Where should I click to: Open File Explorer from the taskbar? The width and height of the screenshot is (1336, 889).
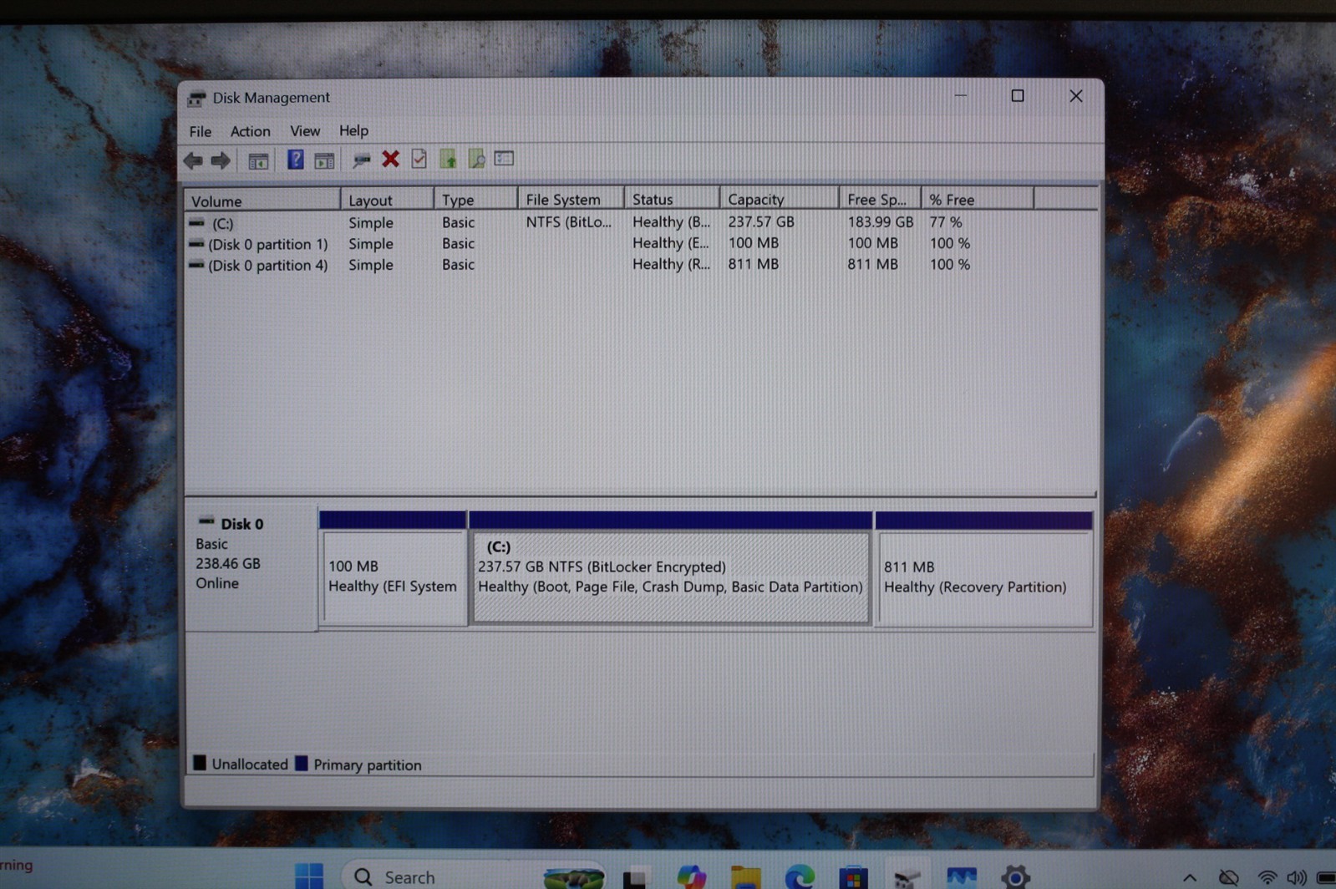coord(745,877)
